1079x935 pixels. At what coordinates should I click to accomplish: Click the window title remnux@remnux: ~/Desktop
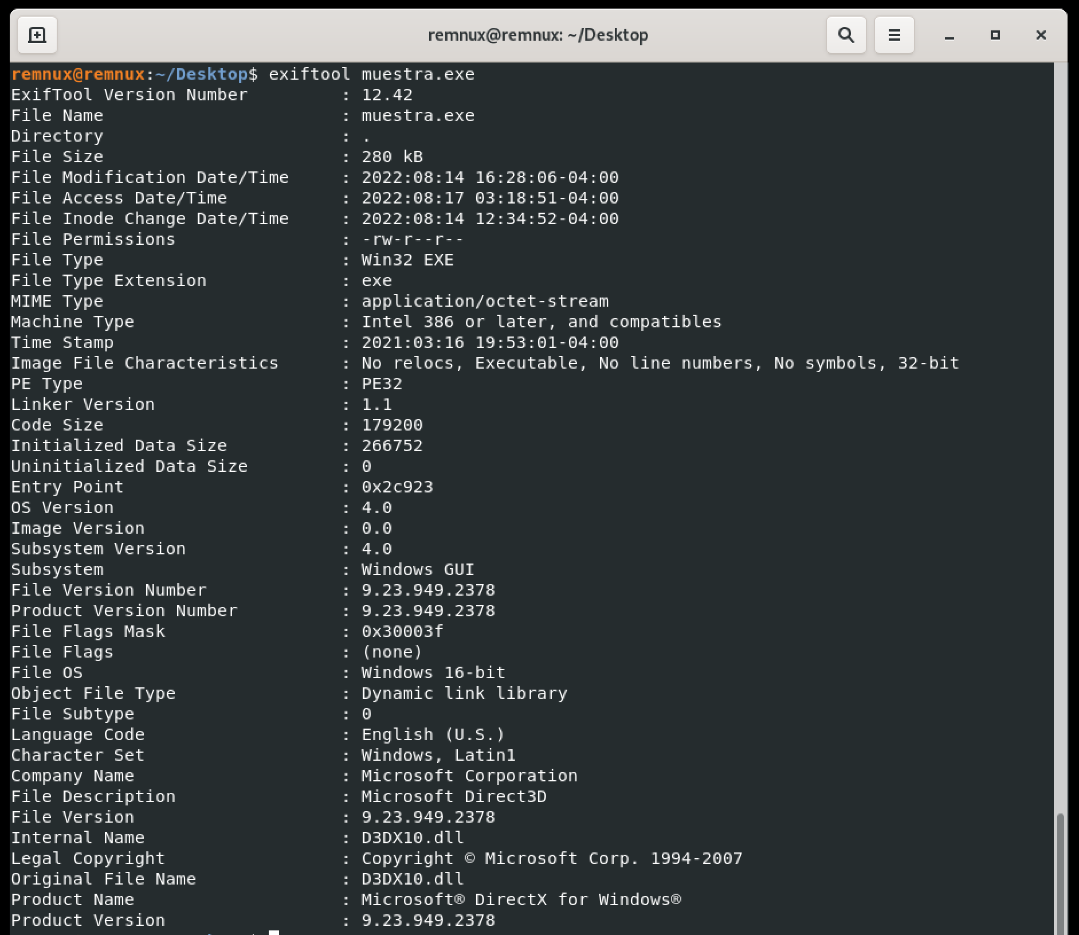[538, 35]
